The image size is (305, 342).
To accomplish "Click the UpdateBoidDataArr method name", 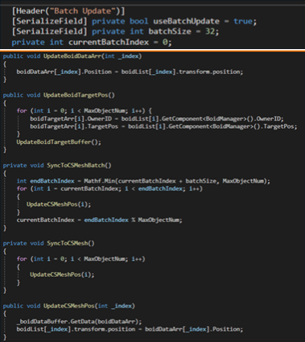I will [x=72, y=56].
